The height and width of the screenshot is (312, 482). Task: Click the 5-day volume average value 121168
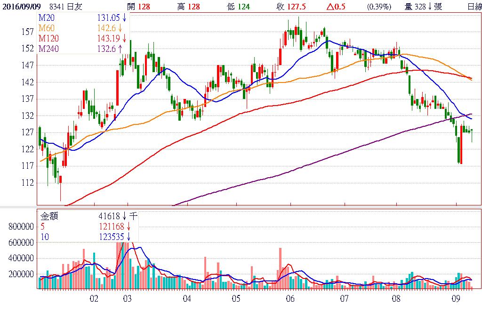112,226
